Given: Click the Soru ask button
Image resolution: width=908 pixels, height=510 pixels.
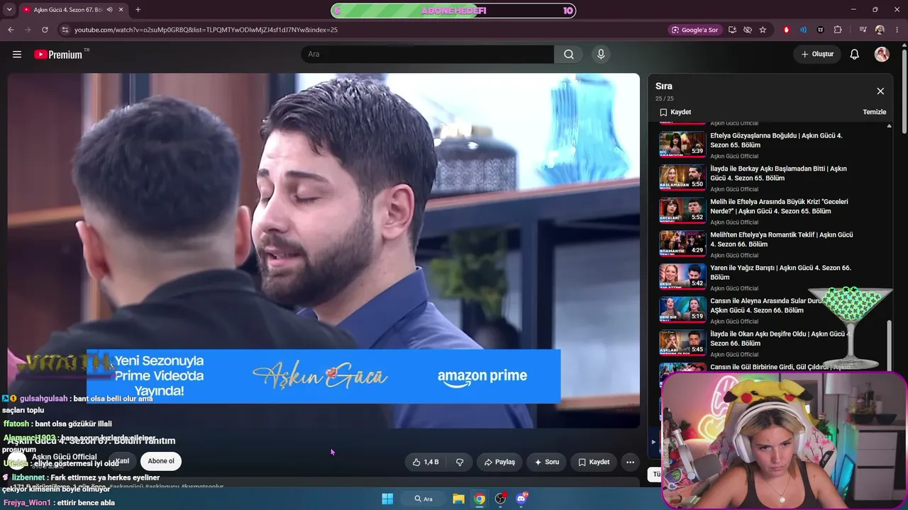Looking at the screenshot, I should coord(546,462).
